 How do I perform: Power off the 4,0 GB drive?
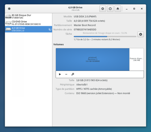[x=110, y=9]
